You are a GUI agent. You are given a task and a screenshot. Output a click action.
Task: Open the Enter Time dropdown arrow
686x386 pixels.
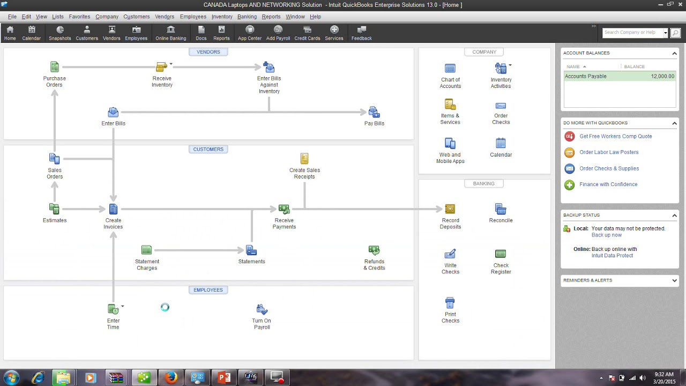click(x=122, y=306)
